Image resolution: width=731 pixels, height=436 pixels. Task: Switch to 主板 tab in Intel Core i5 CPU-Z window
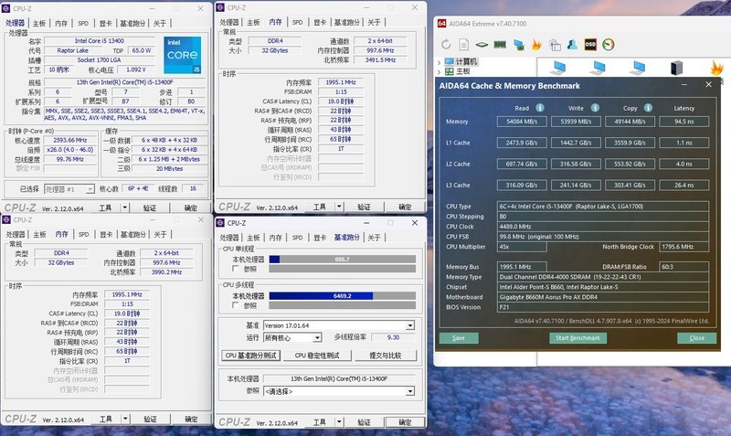(x=39, y=24)
